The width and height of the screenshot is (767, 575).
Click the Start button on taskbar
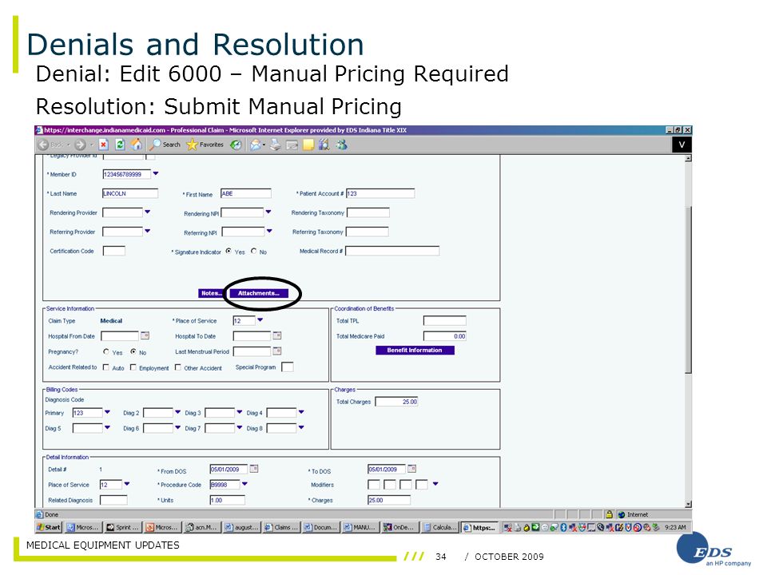coord(49,527)
